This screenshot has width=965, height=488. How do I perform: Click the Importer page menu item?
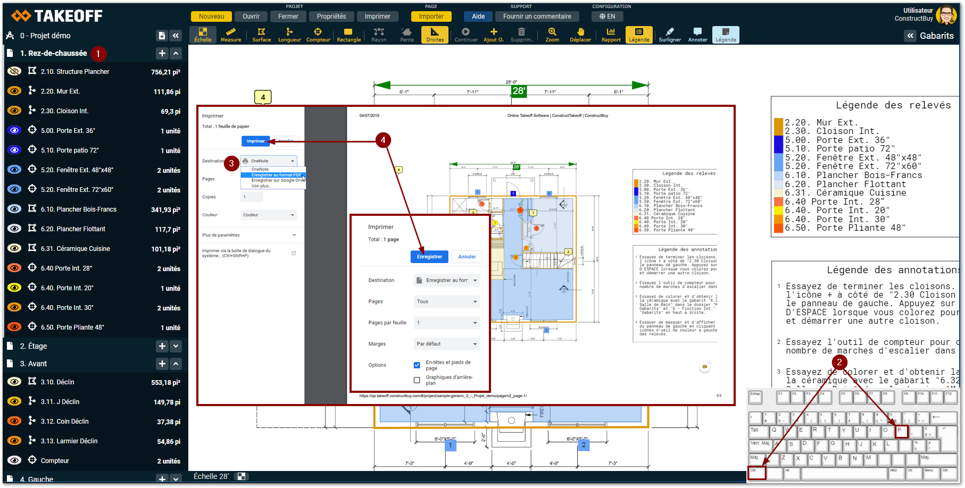click(x=431, y=16)
